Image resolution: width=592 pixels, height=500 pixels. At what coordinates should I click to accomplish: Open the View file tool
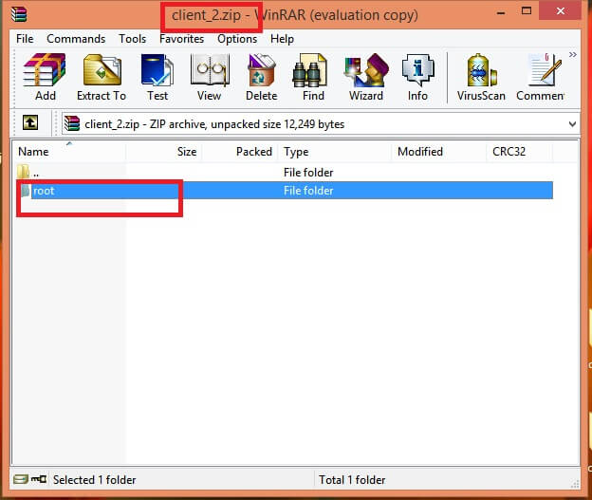209,76
